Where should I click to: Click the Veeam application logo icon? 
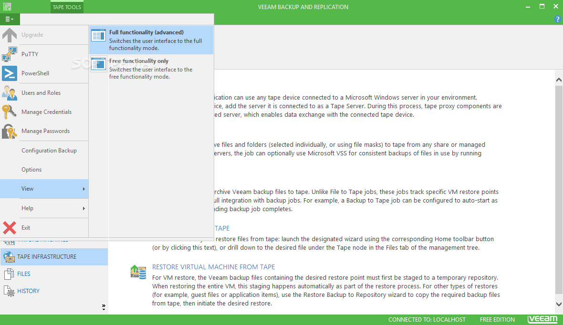point(7,7)
